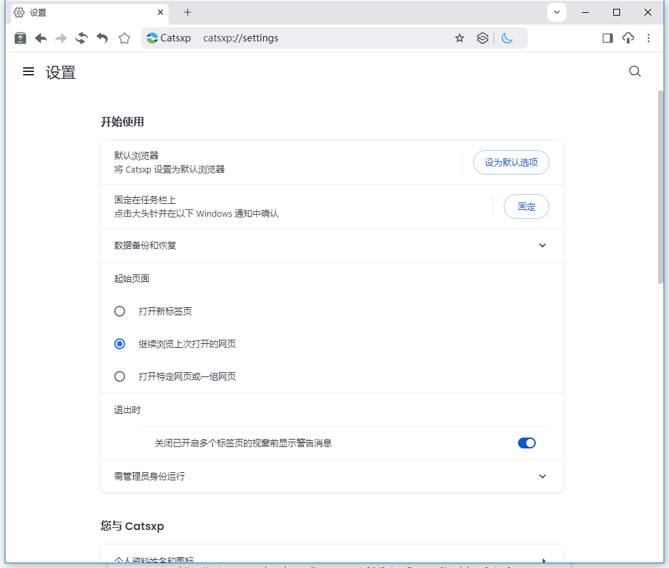Open the search icon on the settings page

(634, 71)
